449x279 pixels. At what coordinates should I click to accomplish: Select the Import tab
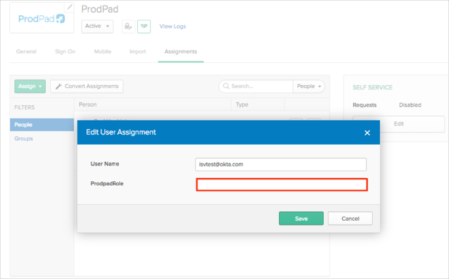pyautogui.click(x=137, y=51)
